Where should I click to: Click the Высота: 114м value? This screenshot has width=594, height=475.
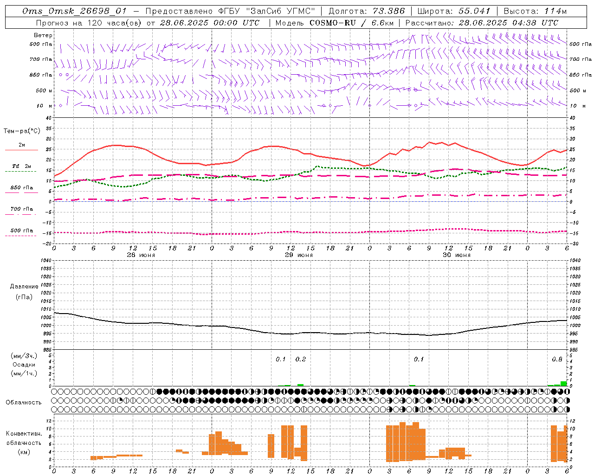click(535, 11)
